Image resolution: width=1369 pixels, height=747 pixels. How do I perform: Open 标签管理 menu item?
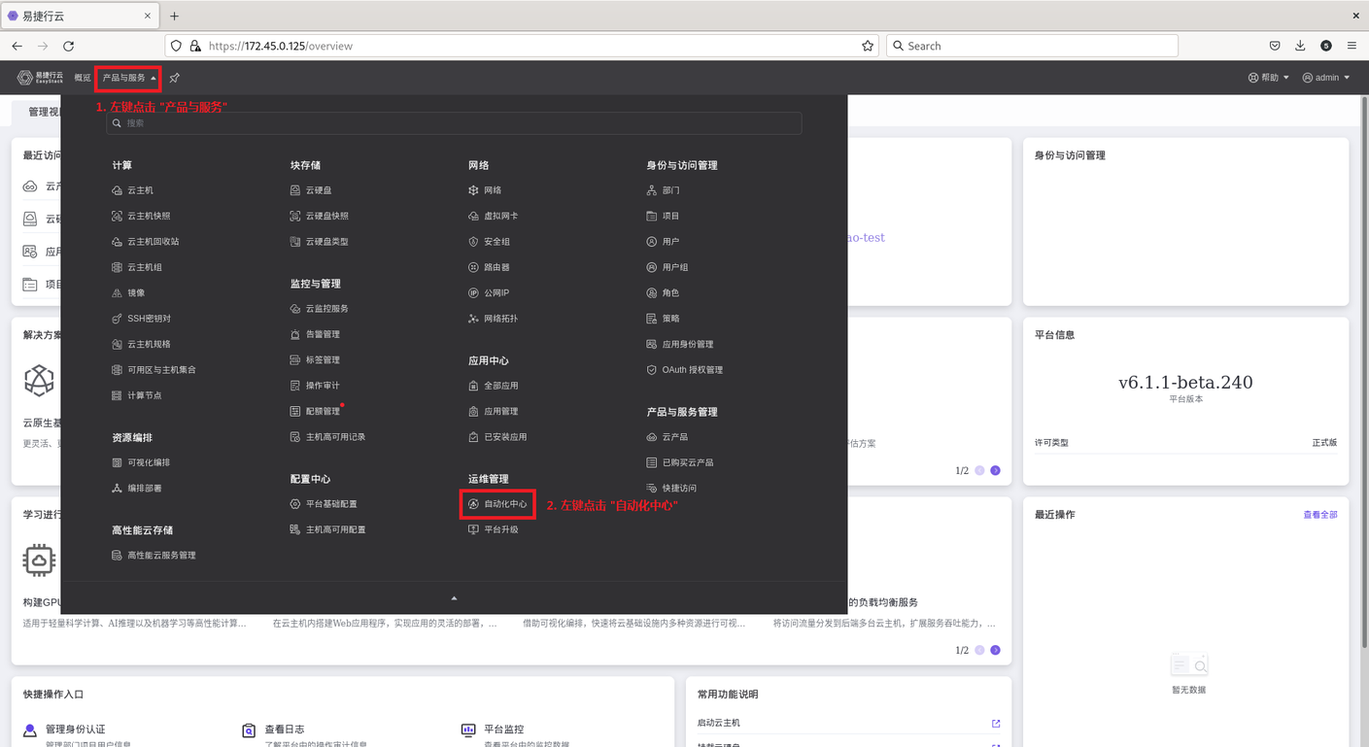(x=315, y=359)
